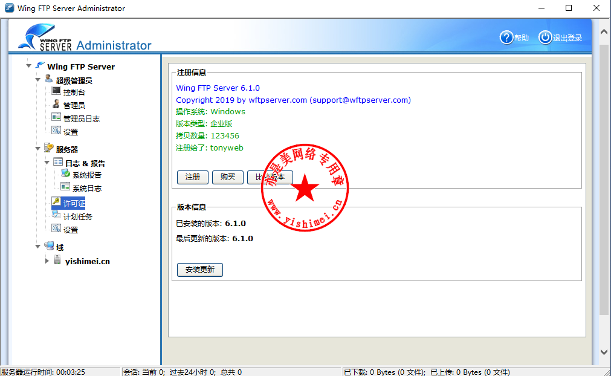Viewport: 611px width, 376px height.
Task: Click the '已安装的版本: 6.1.0' text
Action: [x=211, y=224]
